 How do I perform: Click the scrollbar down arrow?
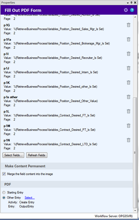point(135,210)
